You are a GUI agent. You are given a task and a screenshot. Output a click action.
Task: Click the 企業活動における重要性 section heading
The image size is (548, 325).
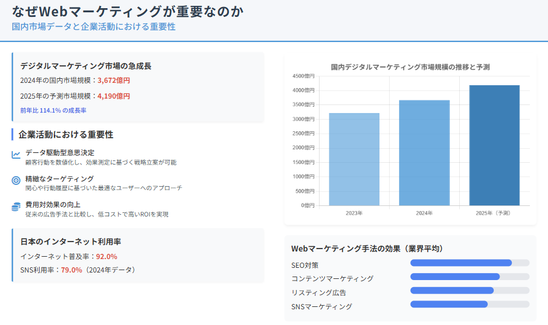pos(66,135)
